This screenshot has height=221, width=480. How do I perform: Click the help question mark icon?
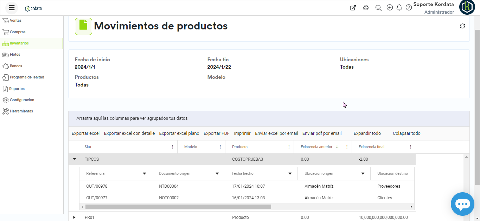pos(409,7)
